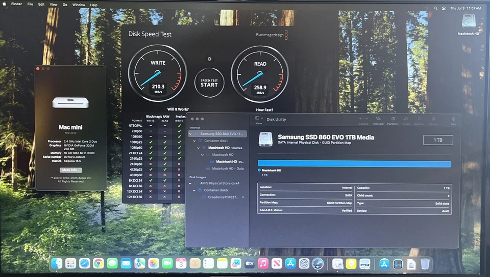
Task: Eject the Creedence11M627 disk image
Action: pos(243,197)
